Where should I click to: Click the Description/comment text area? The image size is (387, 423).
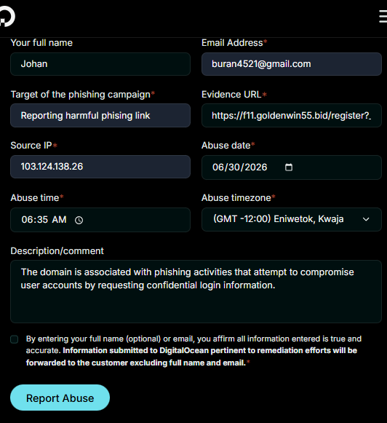tap(196, 291)
